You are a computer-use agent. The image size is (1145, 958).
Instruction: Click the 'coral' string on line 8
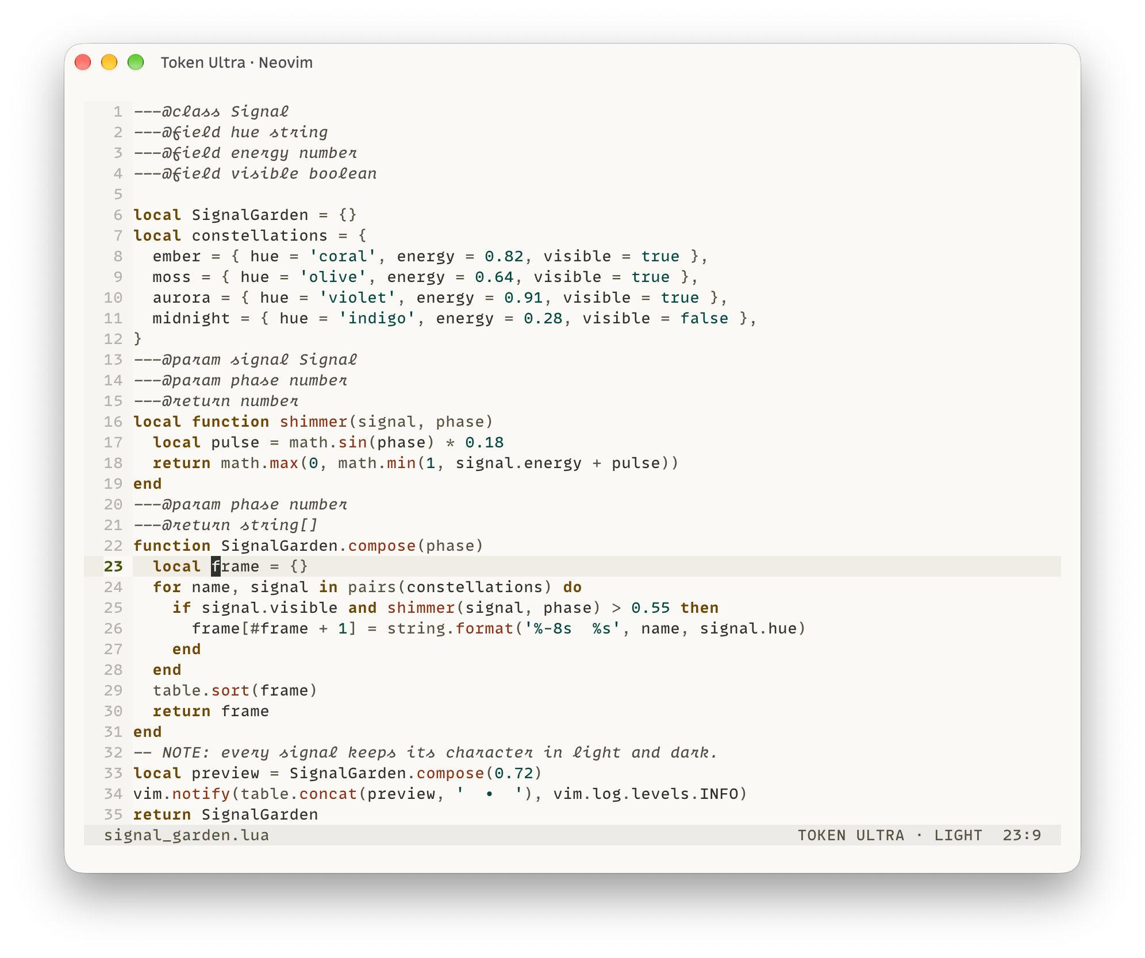tap(343, 256)
